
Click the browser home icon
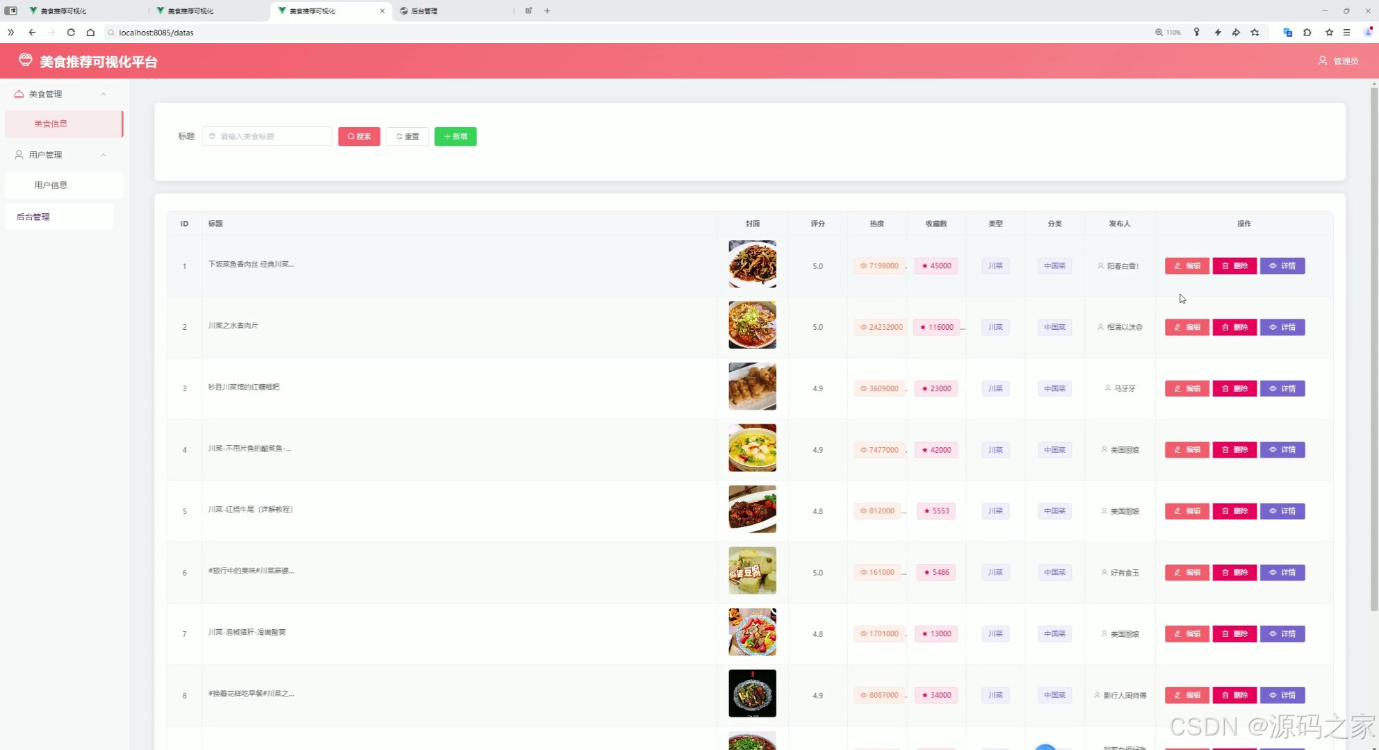coord(90,32)
